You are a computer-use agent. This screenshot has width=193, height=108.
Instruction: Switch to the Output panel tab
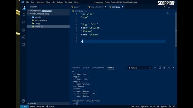pyautogui.click(x=86, y=68)
